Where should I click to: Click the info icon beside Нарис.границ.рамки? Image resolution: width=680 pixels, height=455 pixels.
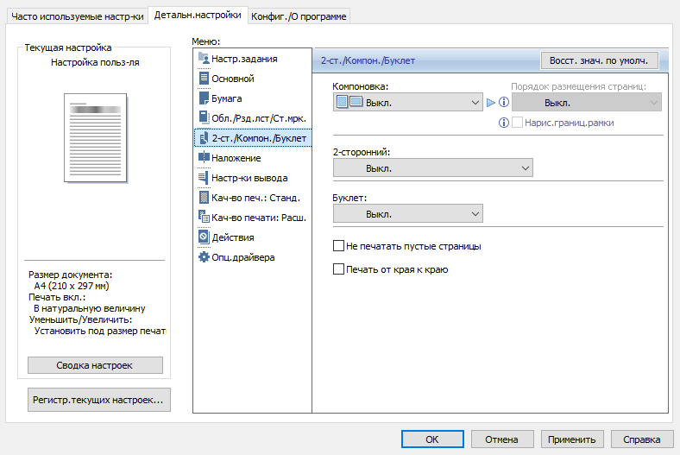pos(504,123)
